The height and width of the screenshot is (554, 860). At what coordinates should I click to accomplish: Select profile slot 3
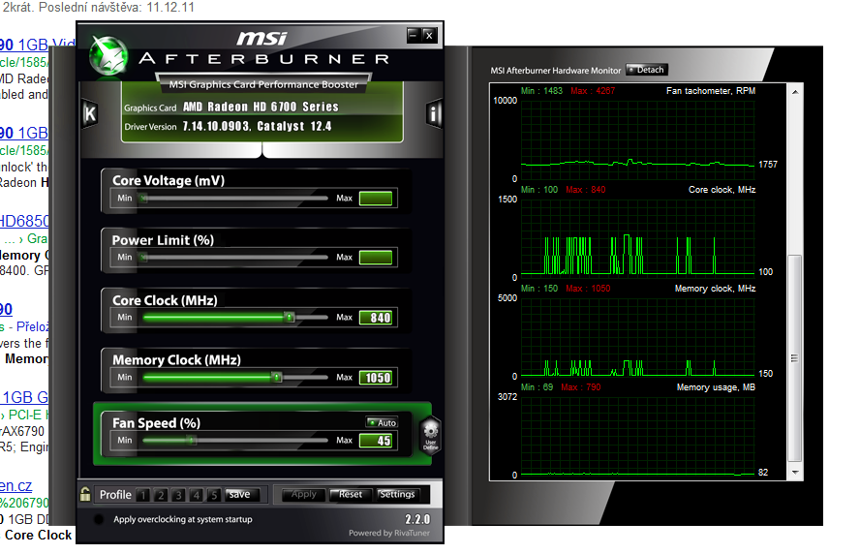(x=178, y=495)
